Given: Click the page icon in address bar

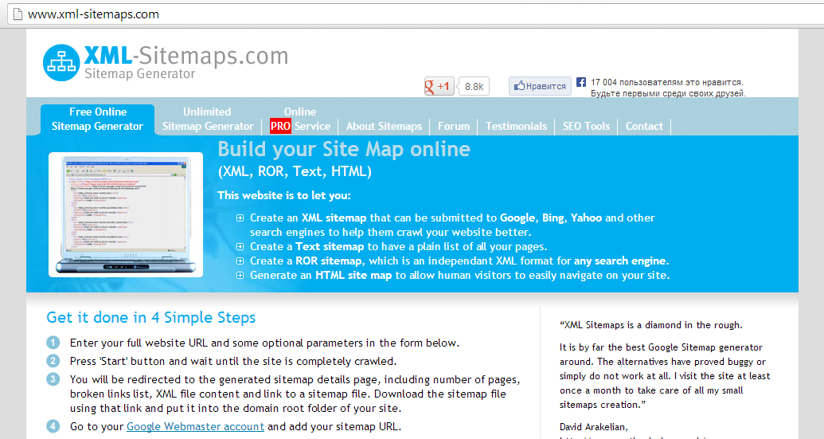Looking at the screenshot, I should point(18,14).
